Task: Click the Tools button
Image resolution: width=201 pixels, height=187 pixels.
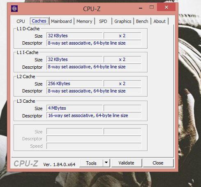Action: pos(91,163)
